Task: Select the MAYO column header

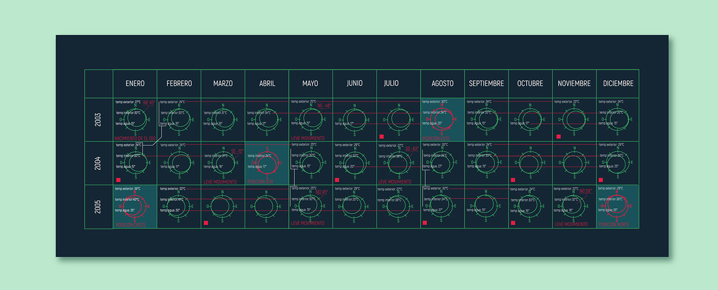Action: click(310, 83)
